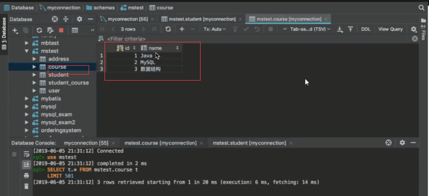Click the search magnifier icon
Screen dimensions: 429x196
click(x=422, y=7)
